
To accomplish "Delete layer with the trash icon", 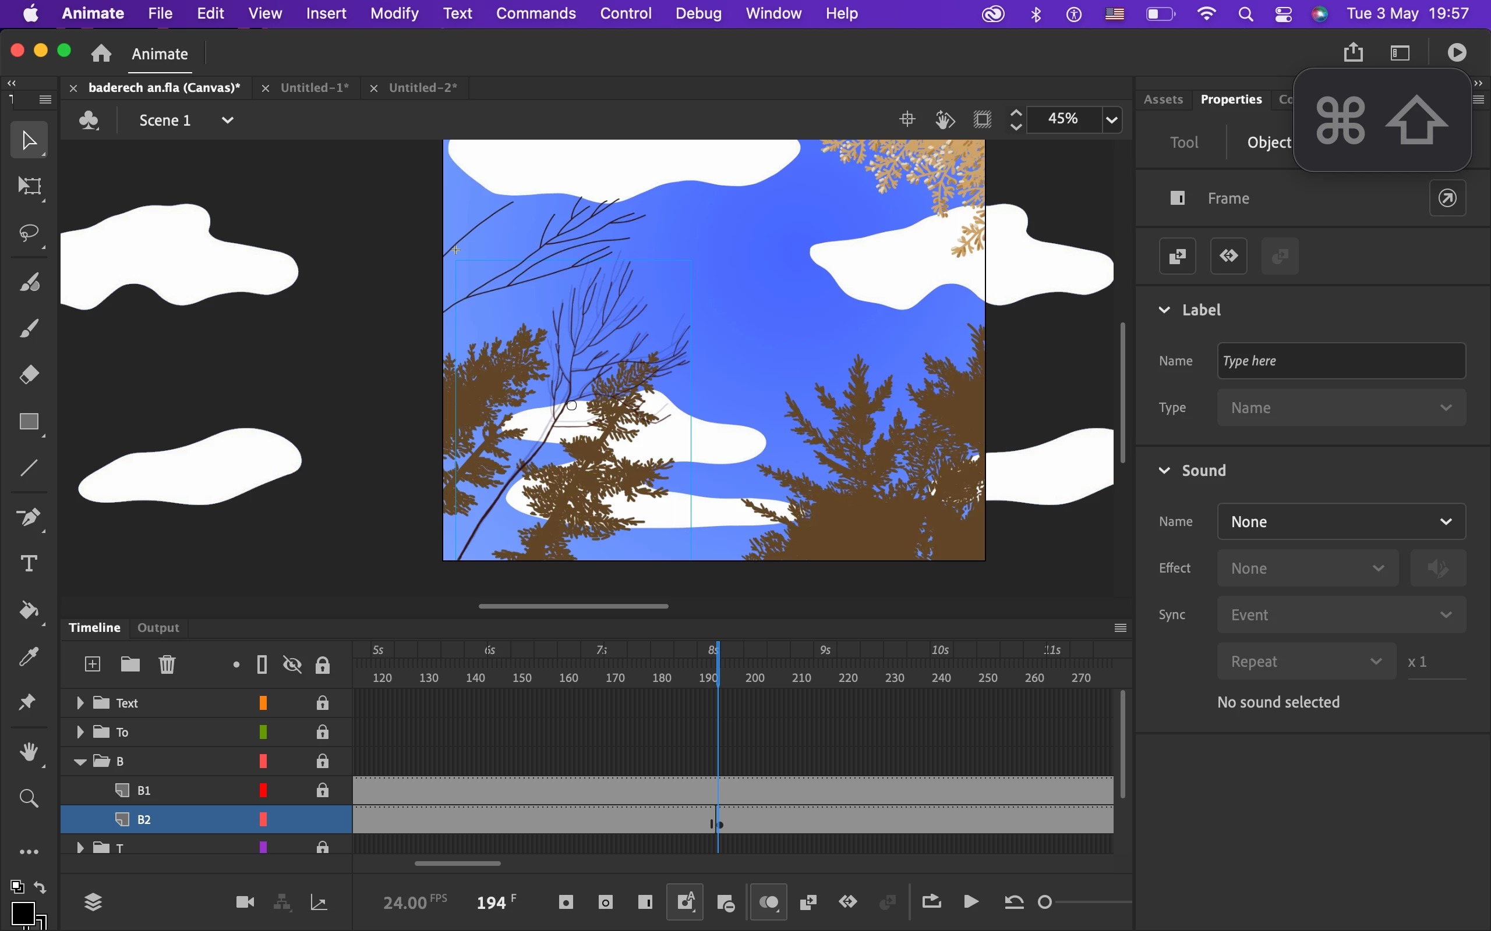I will coord(167,665).
